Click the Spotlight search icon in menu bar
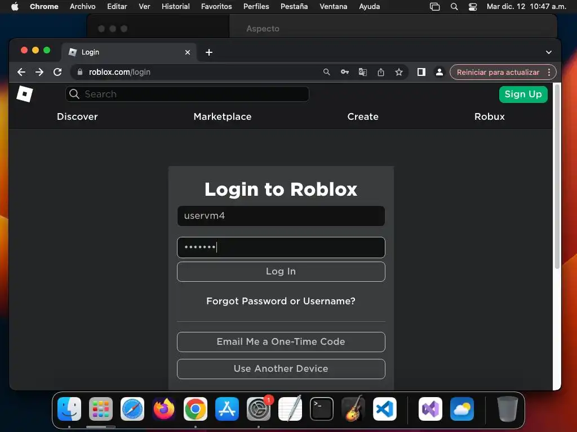The width and height of the screenshot is (577, 432). click(454, 7)
